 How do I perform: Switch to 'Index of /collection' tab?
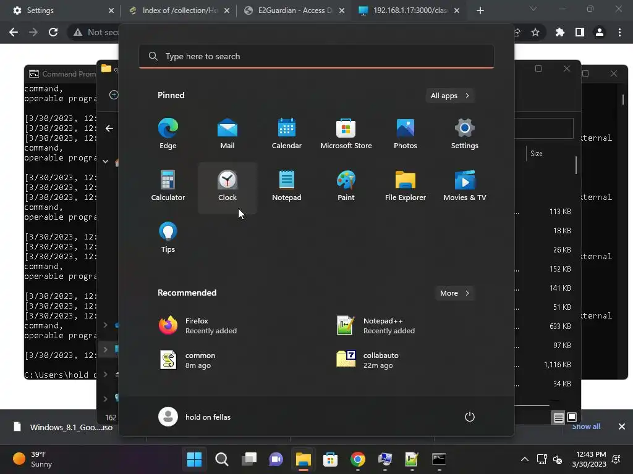pos(179,10)
